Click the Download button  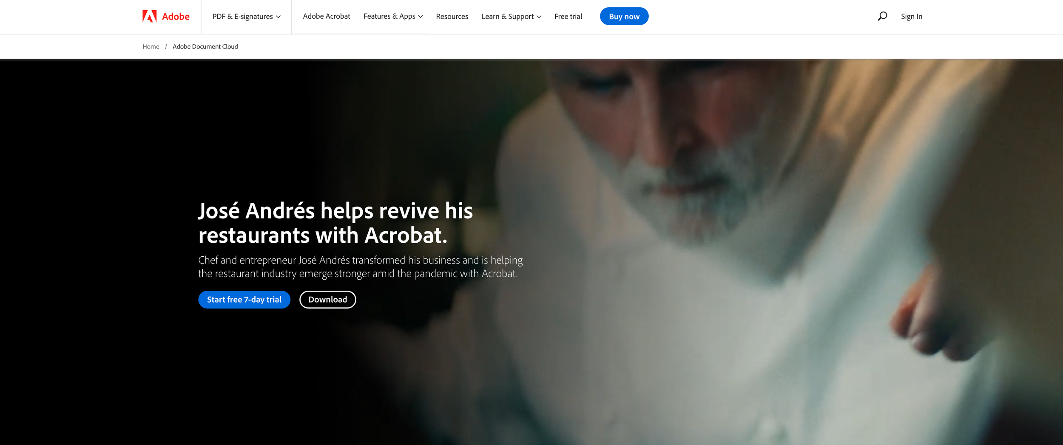[327, 300]
